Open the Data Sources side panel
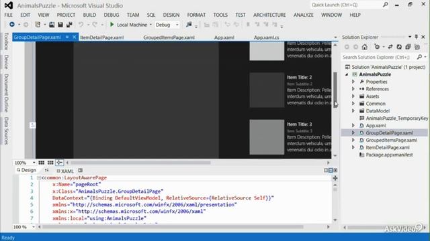 [6, 131]
